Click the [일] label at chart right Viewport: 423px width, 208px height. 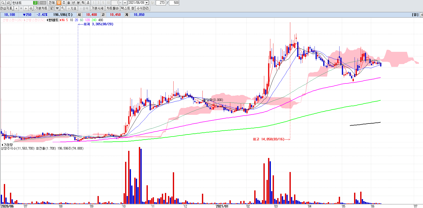tap(415, 15)
